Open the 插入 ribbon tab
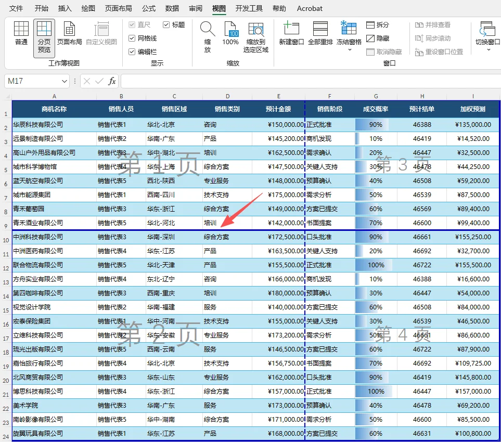Screen dimensions: 501x442 [65, 8]
